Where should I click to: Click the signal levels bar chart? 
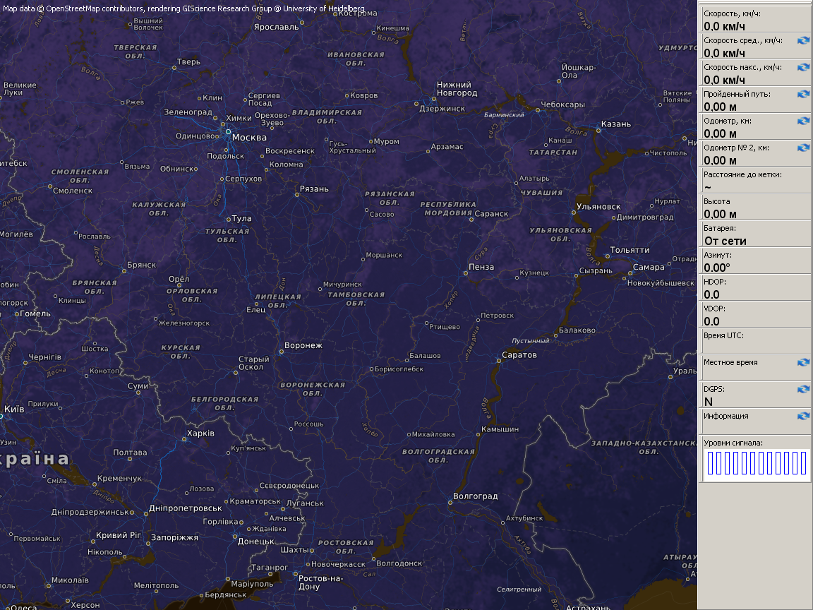coord(757,464)
